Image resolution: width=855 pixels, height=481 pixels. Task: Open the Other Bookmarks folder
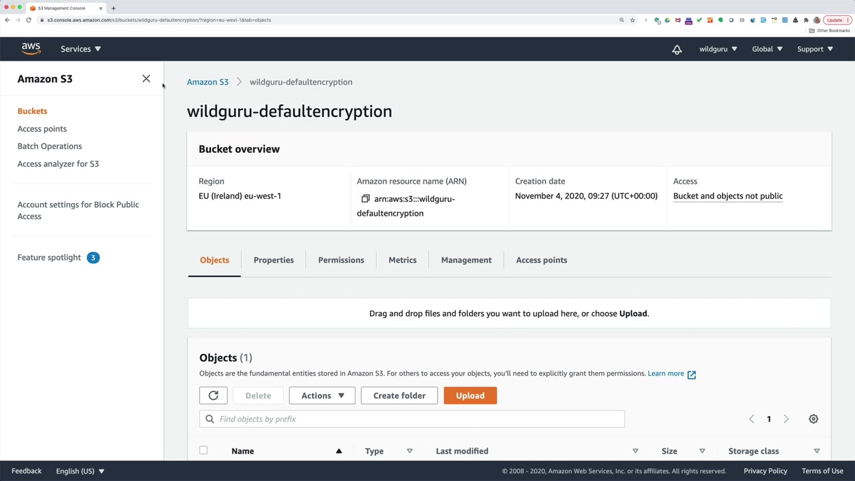(830, 31)
